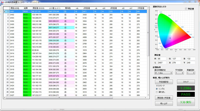Image resolution: width=200 pixels, height=111 pixels.
Task: Click the 判定値設定 button
Action: [x=164, y=82]
